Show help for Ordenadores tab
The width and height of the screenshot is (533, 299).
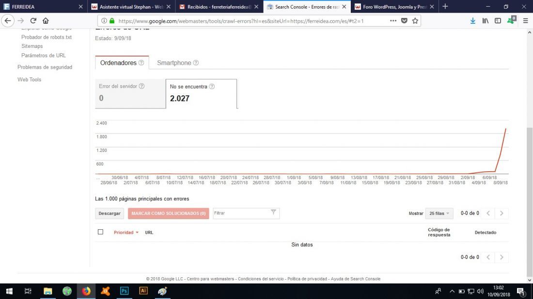(x=141, y=63)
